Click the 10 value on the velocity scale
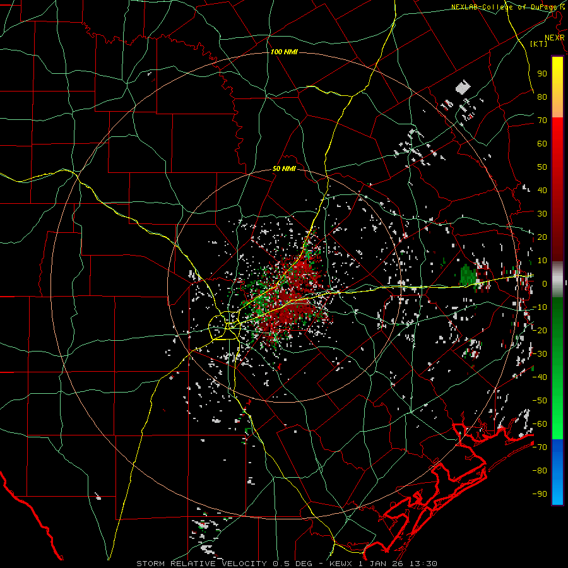This screenshot has height=568, width=568. point(542,261)
